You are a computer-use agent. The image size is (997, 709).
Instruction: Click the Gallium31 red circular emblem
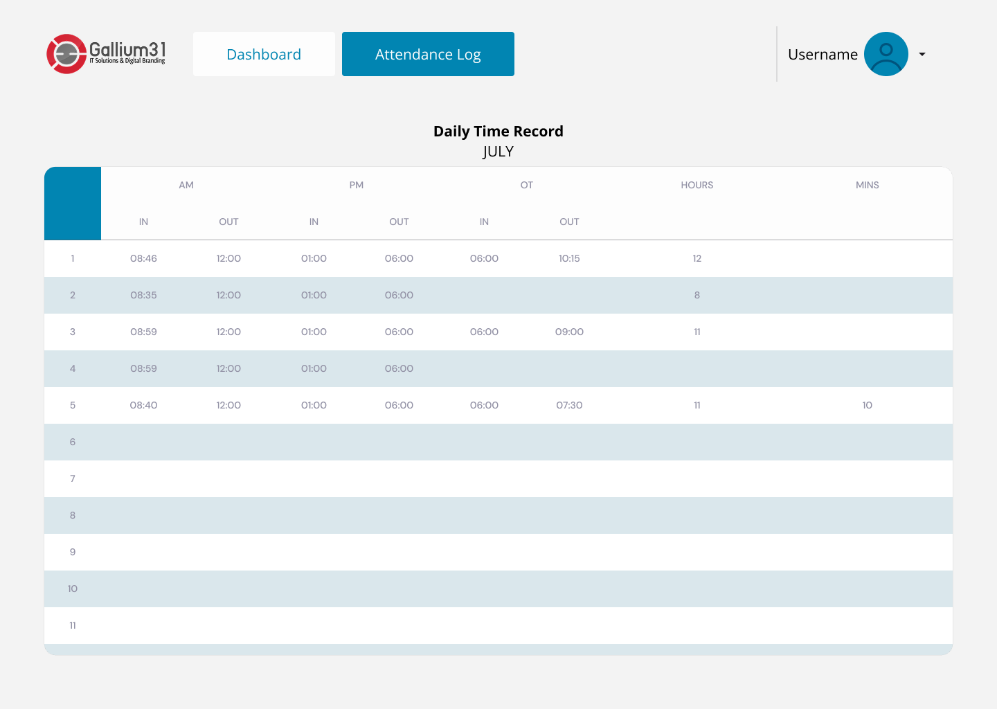66,53
